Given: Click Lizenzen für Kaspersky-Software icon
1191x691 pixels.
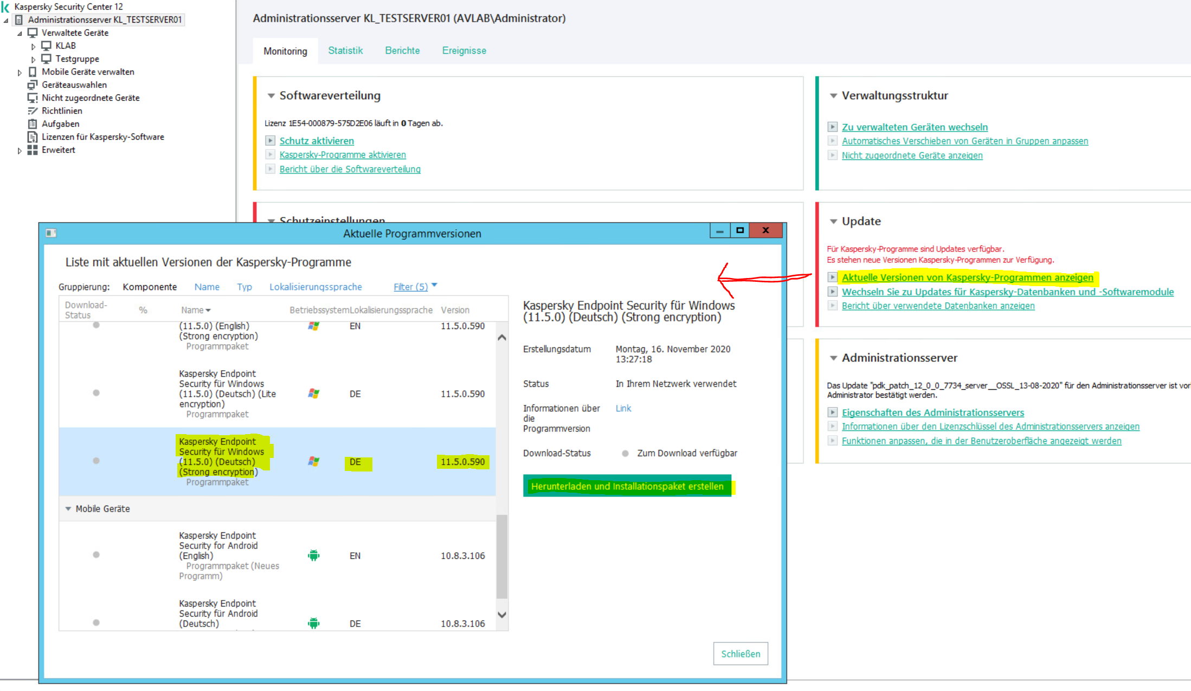Looking at the screenshot, I should point(33,137).
